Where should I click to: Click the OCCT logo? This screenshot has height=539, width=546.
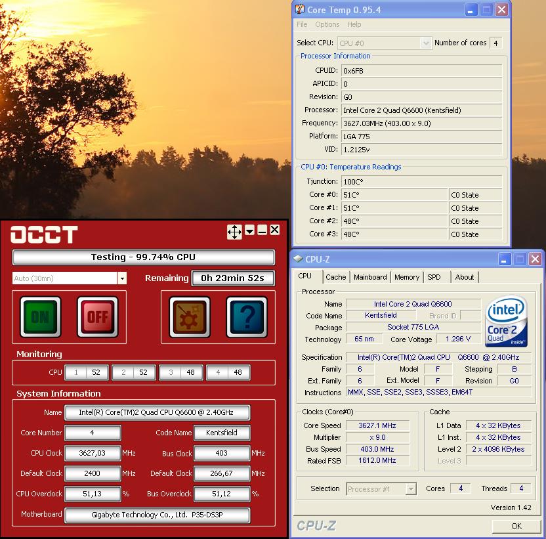44,234
